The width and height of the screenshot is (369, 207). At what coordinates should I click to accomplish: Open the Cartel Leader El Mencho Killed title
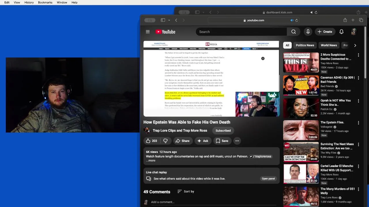tap(337, 168)
